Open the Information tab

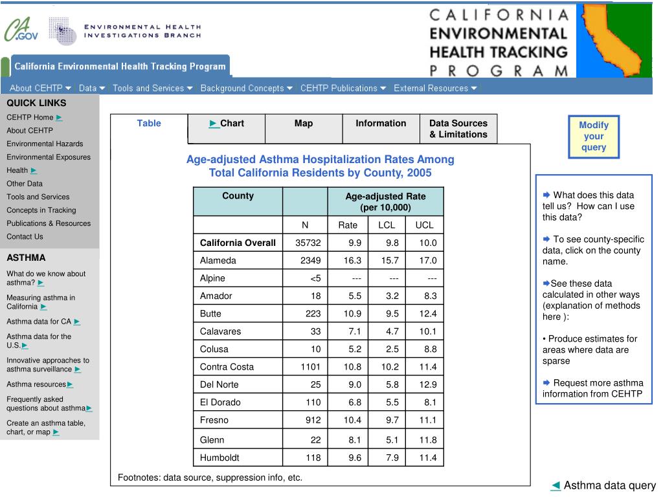pos(381,129)
